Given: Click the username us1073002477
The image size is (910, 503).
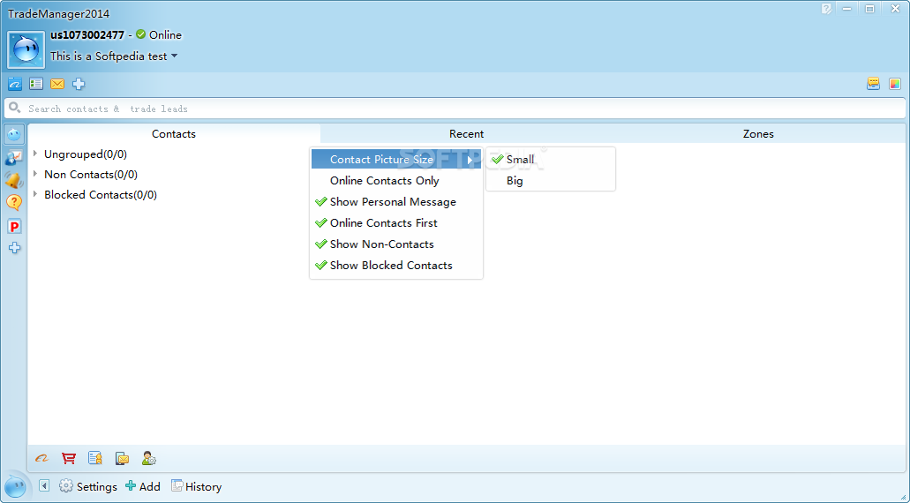Looking at the screenshot, I should pos(87,34).
